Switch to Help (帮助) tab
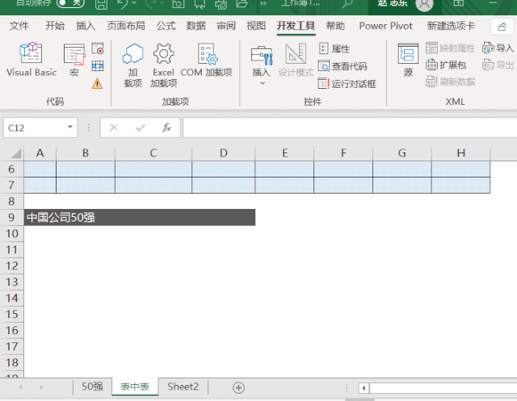517x401 pixels. (x=335, y=26)
